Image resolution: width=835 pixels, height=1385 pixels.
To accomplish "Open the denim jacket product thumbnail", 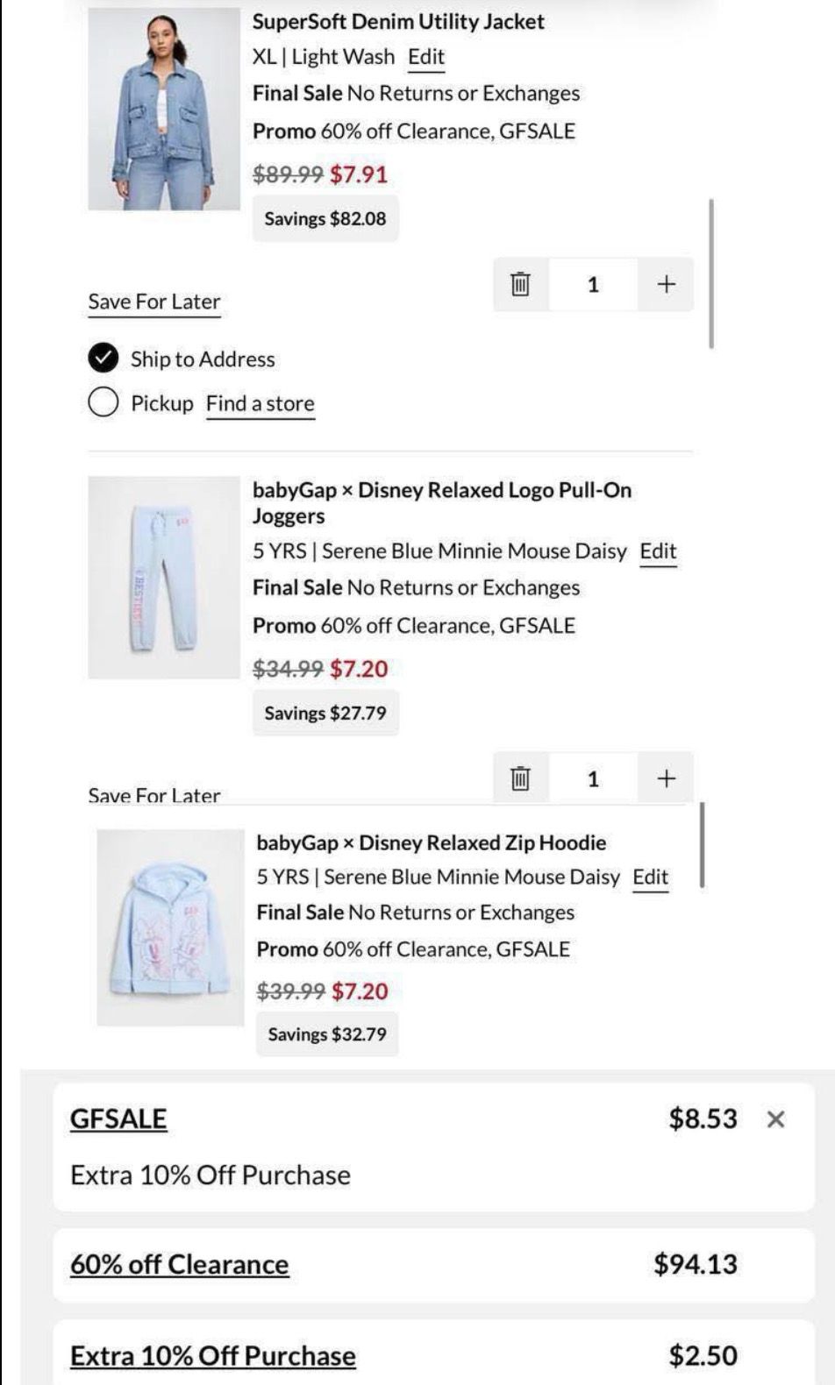I will click(x=164, y=110).
